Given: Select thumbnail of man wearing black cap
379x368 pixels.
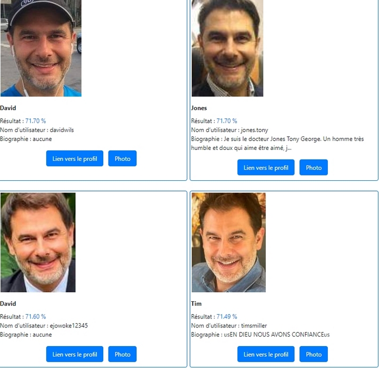Looking at the screenshot, I should 41,48.
